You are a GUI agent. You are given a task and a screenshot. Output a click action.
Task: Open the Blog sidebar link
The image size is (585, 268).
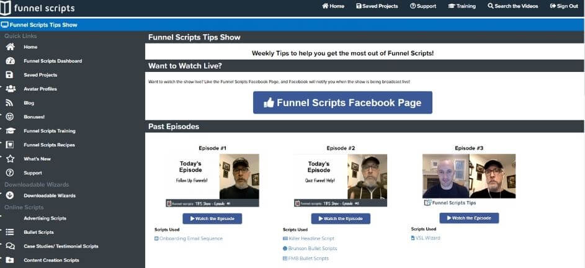(x=29, y=103)
